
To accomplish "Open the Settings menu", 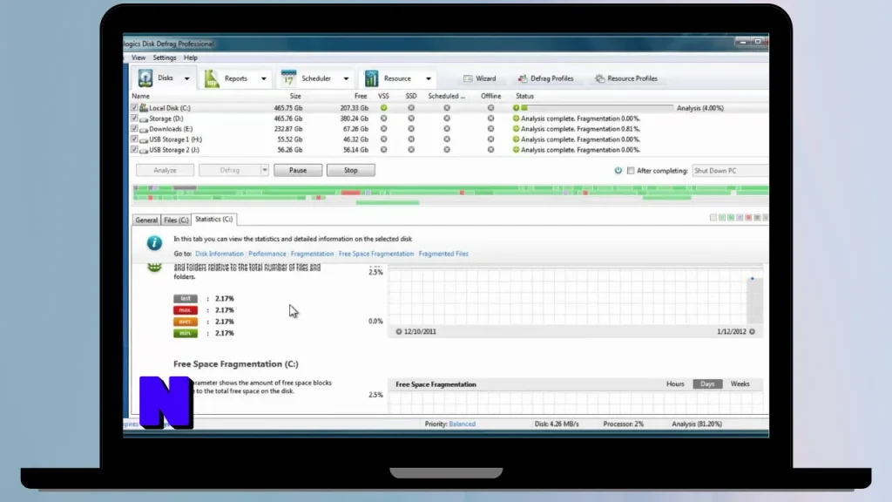I will coord(165,58).
